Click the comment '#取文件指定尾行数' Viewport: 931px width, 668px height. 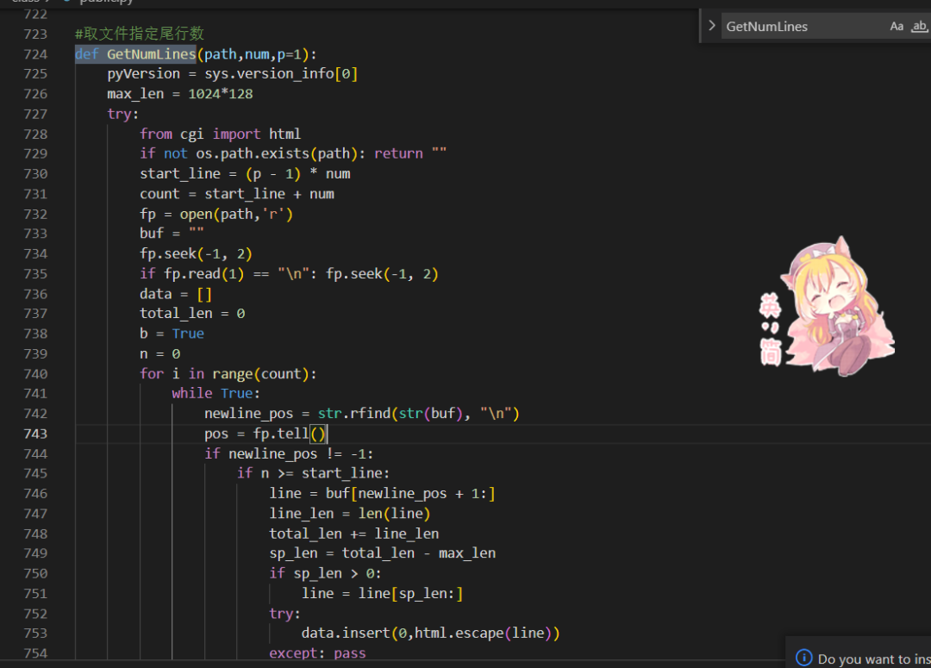140,34
